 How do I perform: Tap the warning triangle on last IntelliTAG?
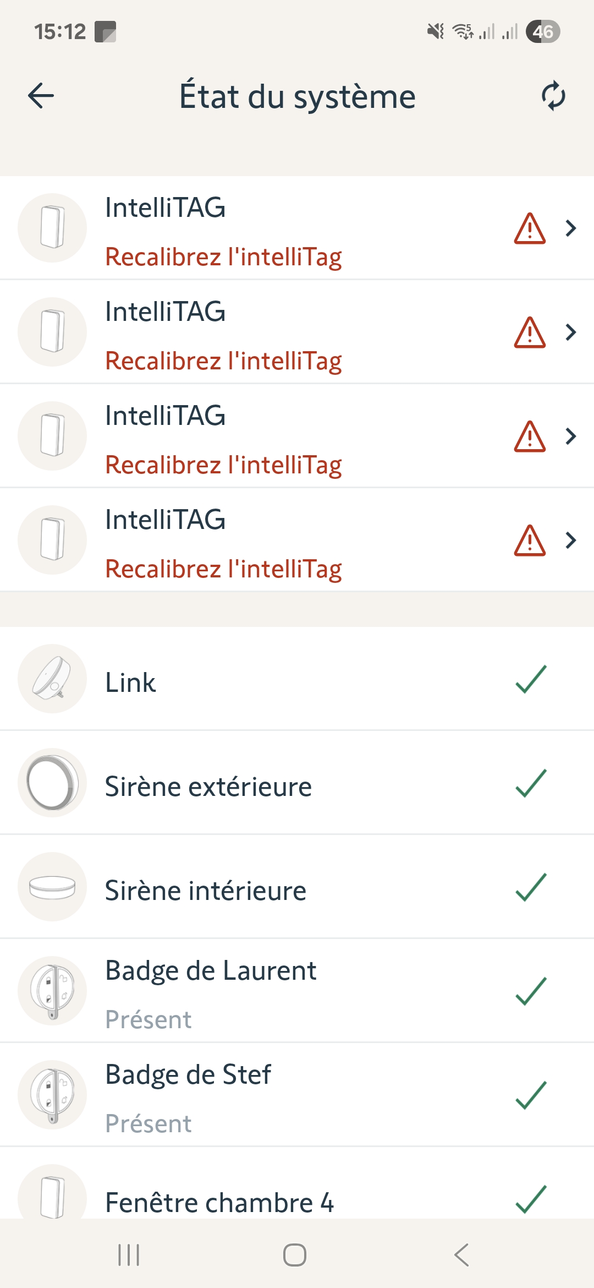(530, 541)
